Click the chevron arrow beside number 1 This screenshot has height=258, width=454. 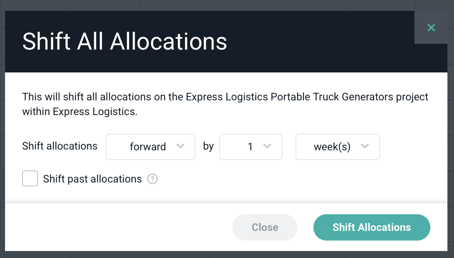[267, 146]
